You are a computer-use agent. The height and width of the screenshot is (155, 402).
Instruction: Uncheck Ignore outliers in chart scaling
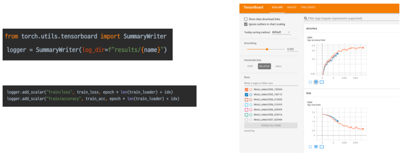click(246, 24)
